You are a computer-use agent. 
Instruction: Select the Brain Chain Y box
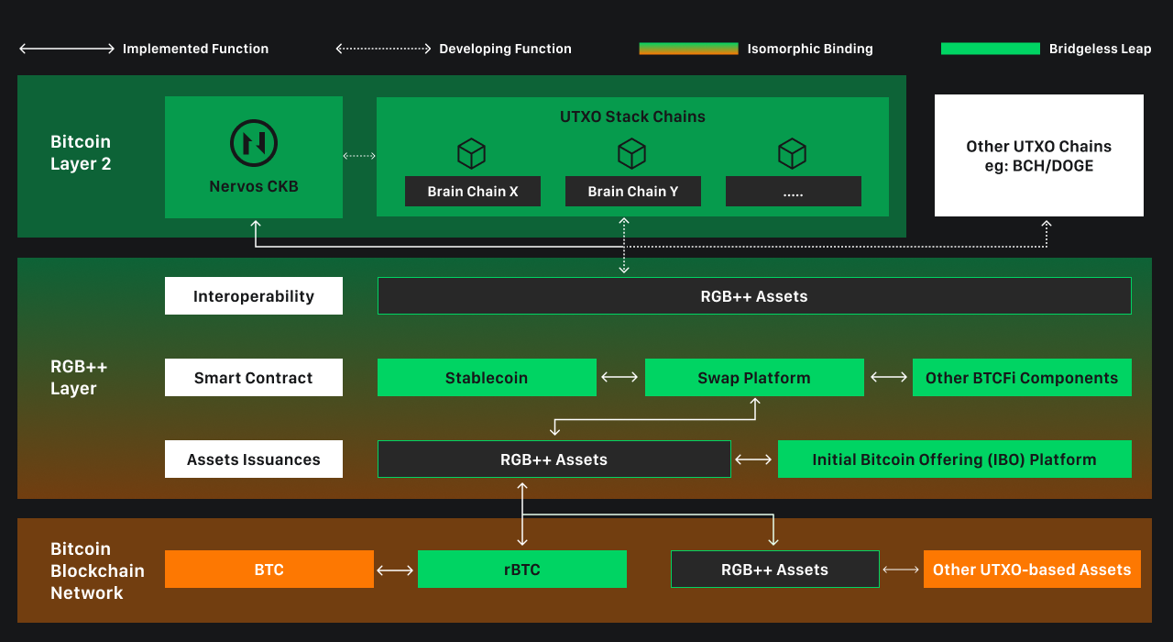coord(633,192)
